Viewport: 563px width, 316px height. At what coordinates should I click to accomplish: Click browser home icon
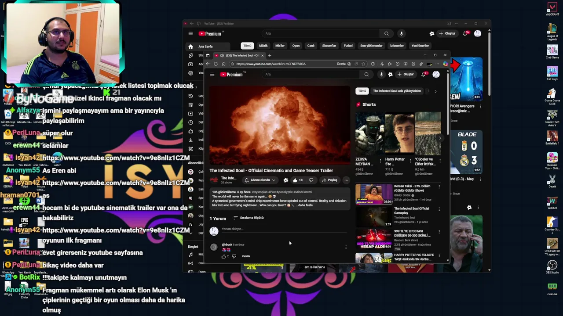point(223,64)
